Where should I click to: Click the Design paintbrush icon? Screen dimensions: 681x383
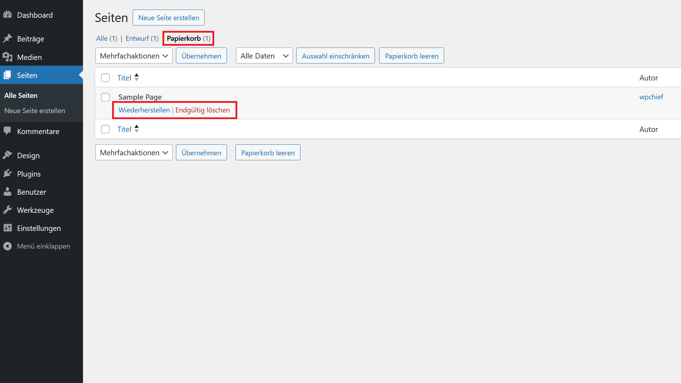coord(7,155)
